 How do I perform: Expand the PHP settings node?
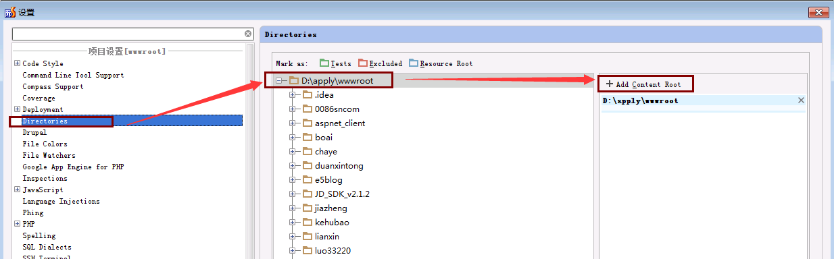click(x=17, y=224)
